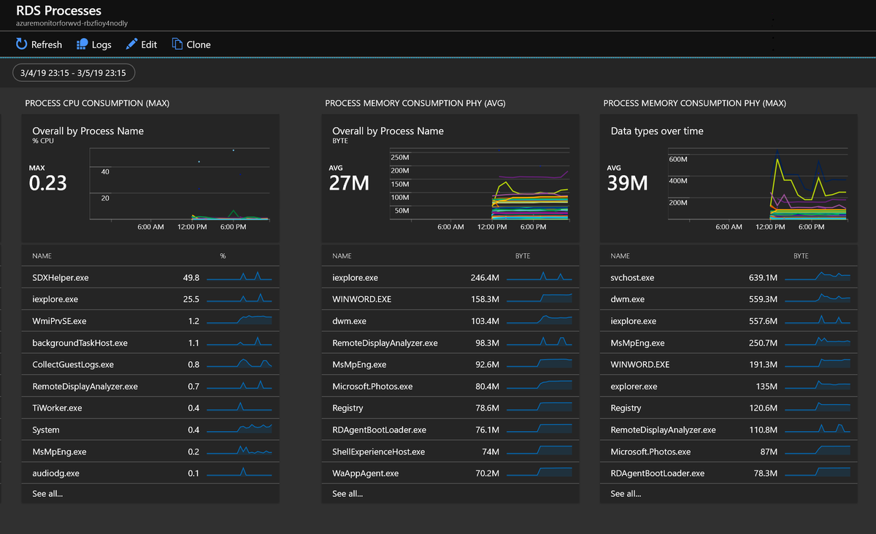The height and width of the screenshot is (534, 876).
Task: Open the 3/4/19 23:15 - 3/5/19 23:15 time range selector
Action: pyautogui.click(x=74, y=73)
